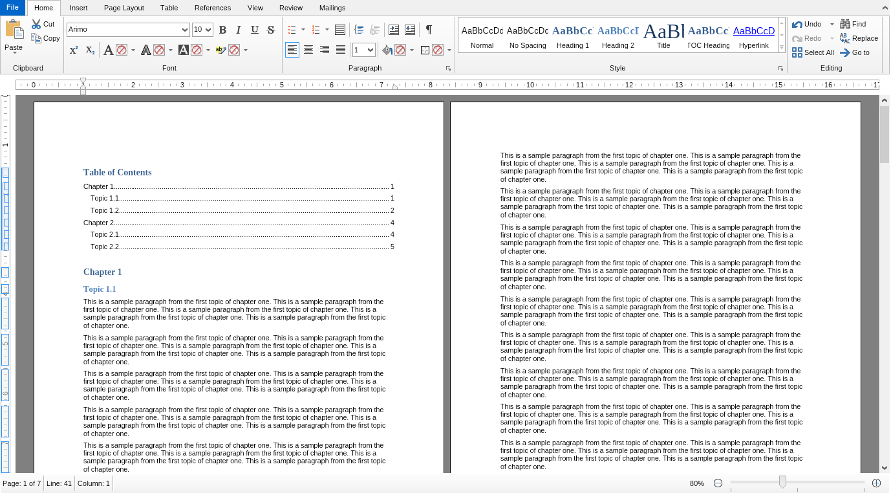Click the Select All button
Screen dimensions: 891x495
(x=813, y=52)
